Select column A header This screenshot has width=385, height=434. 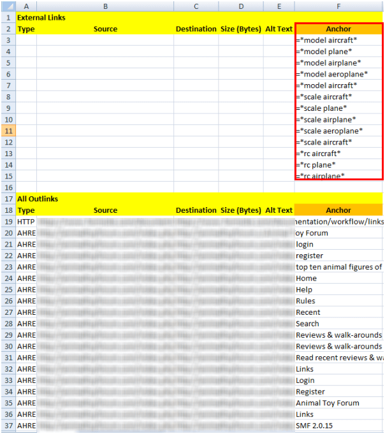(x=26, y=6)
